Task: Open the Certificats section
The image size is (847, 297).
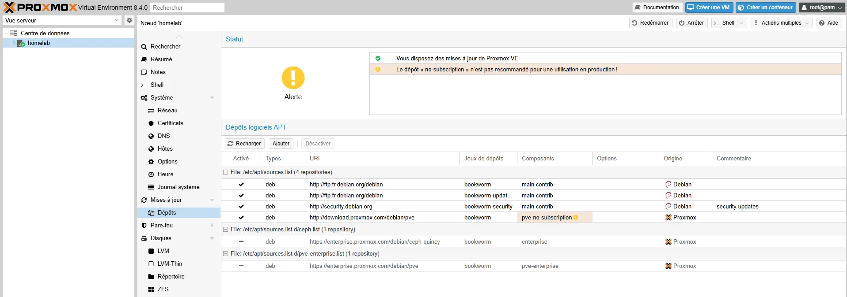Action: point(170,123)
